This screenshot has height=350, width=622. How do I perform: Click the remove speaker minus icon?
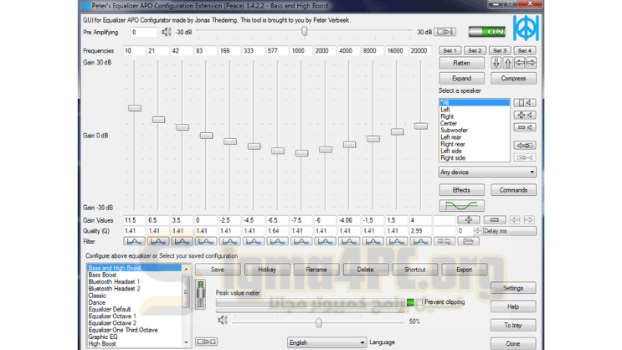[x=525, y=127]
